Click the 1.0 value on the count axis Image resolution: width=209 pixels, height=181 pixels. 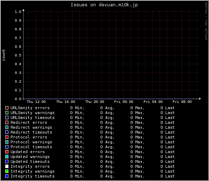18,12
